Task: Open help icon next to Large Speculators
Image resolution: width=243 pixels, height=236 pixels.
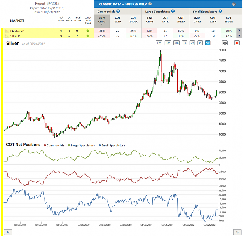Action: pyautogui.click(x=173, y=11)
